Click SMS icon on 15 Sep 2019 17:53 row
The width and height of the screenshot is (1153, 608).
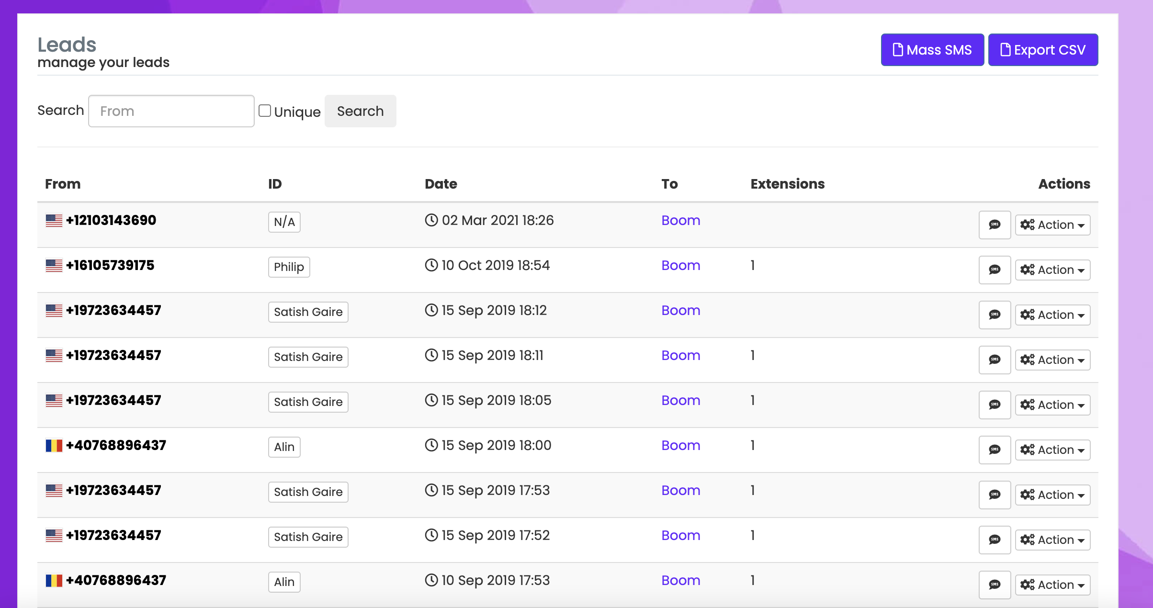[995, 495]
